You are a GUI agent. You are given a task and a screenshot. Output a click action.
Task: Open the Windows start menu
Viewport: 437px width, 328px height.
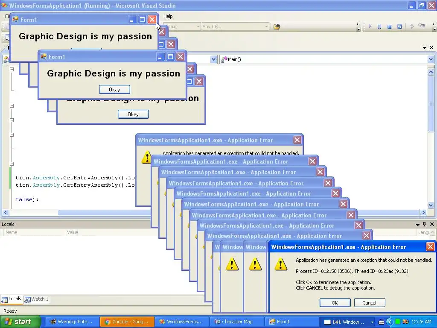tap(20, 322)
